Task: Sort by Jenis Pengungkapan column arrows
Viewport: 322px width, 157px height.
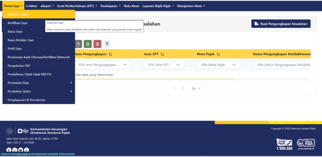Action: tap(110, 54)
